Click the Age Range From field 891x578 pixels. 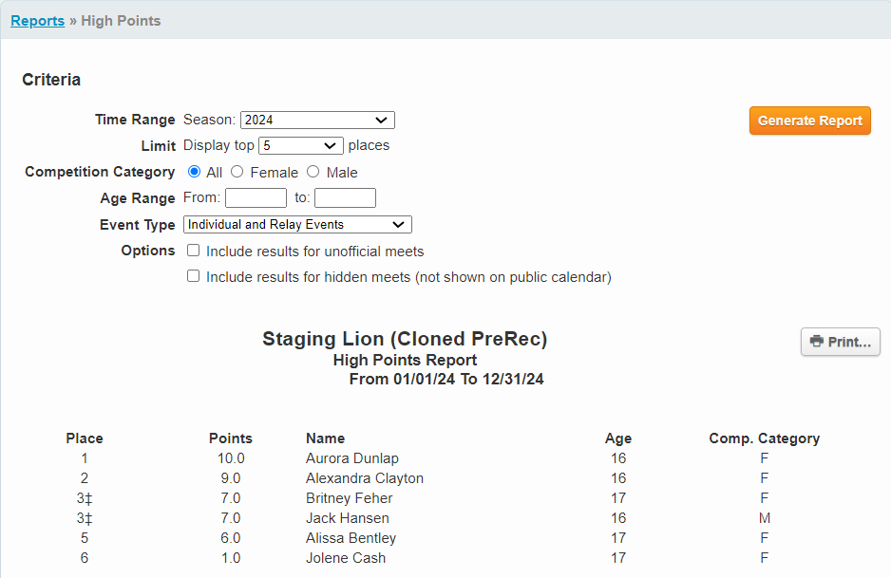(256, 197)
